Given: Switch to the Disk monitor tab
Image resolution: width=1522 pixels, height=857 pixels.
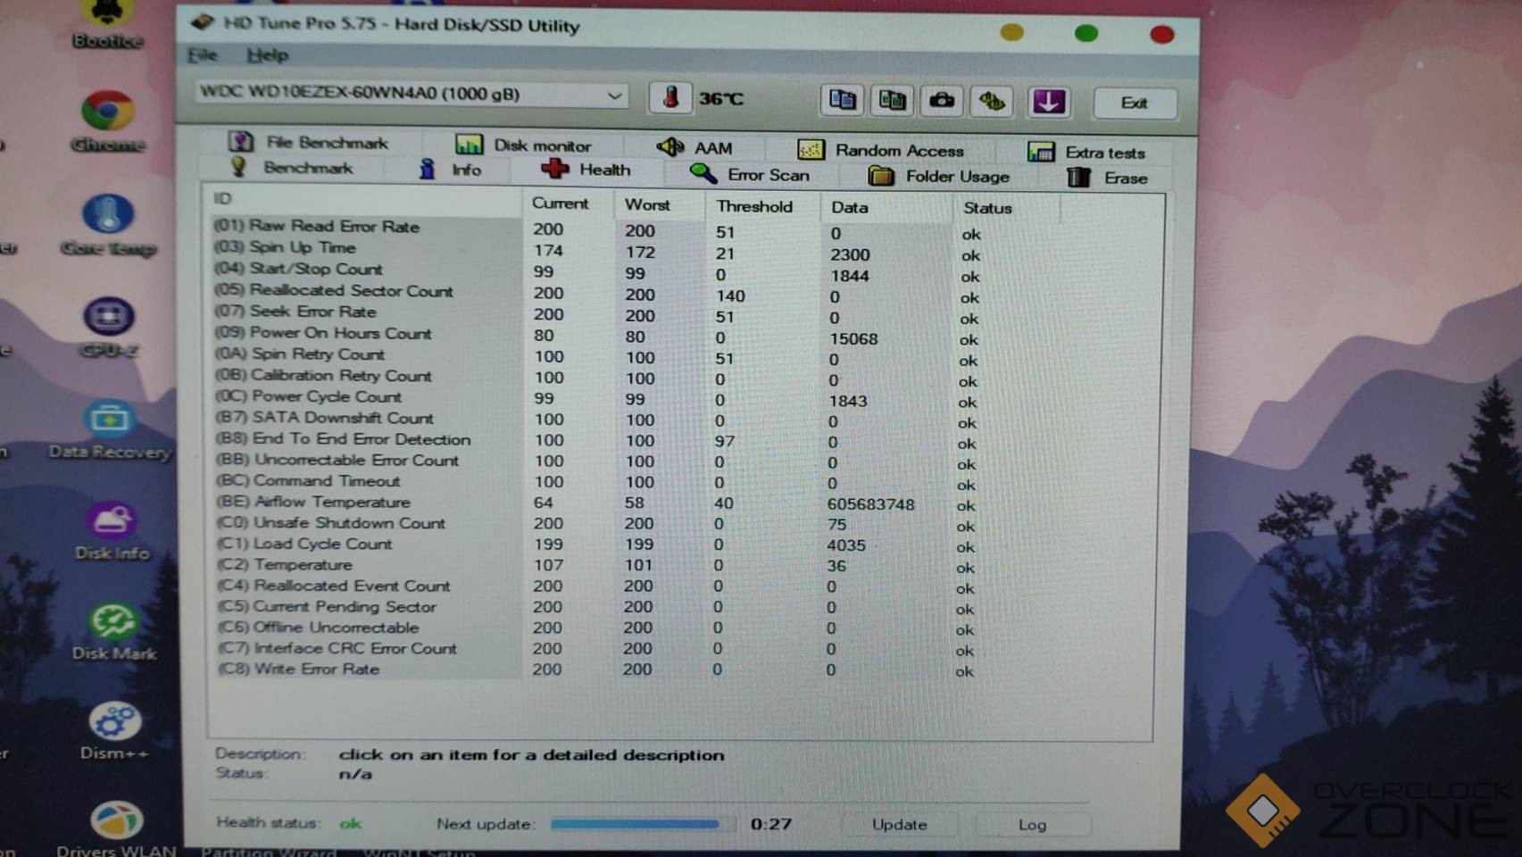Looking at the screenshot, I should point(523,145).
